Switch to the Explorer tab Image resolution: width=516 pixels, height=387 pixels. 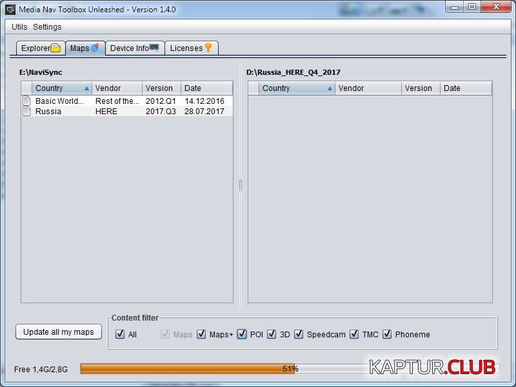41,48
